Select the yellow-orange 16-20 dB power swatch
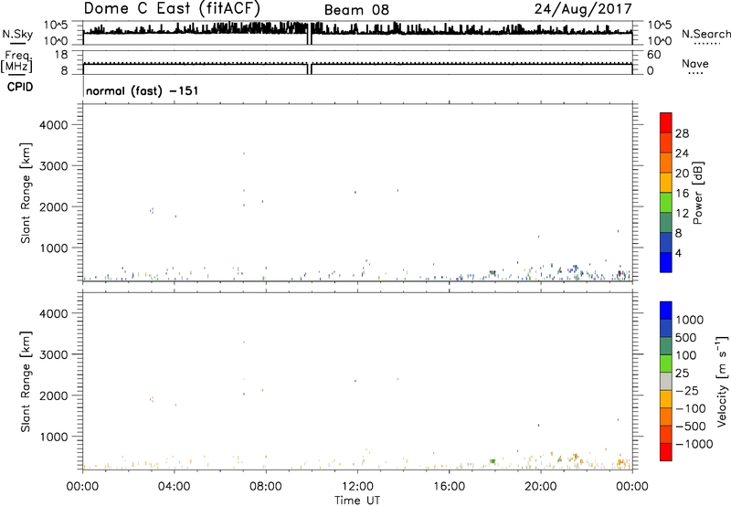The height and width of the screenshot is (506, 731). 666,182
